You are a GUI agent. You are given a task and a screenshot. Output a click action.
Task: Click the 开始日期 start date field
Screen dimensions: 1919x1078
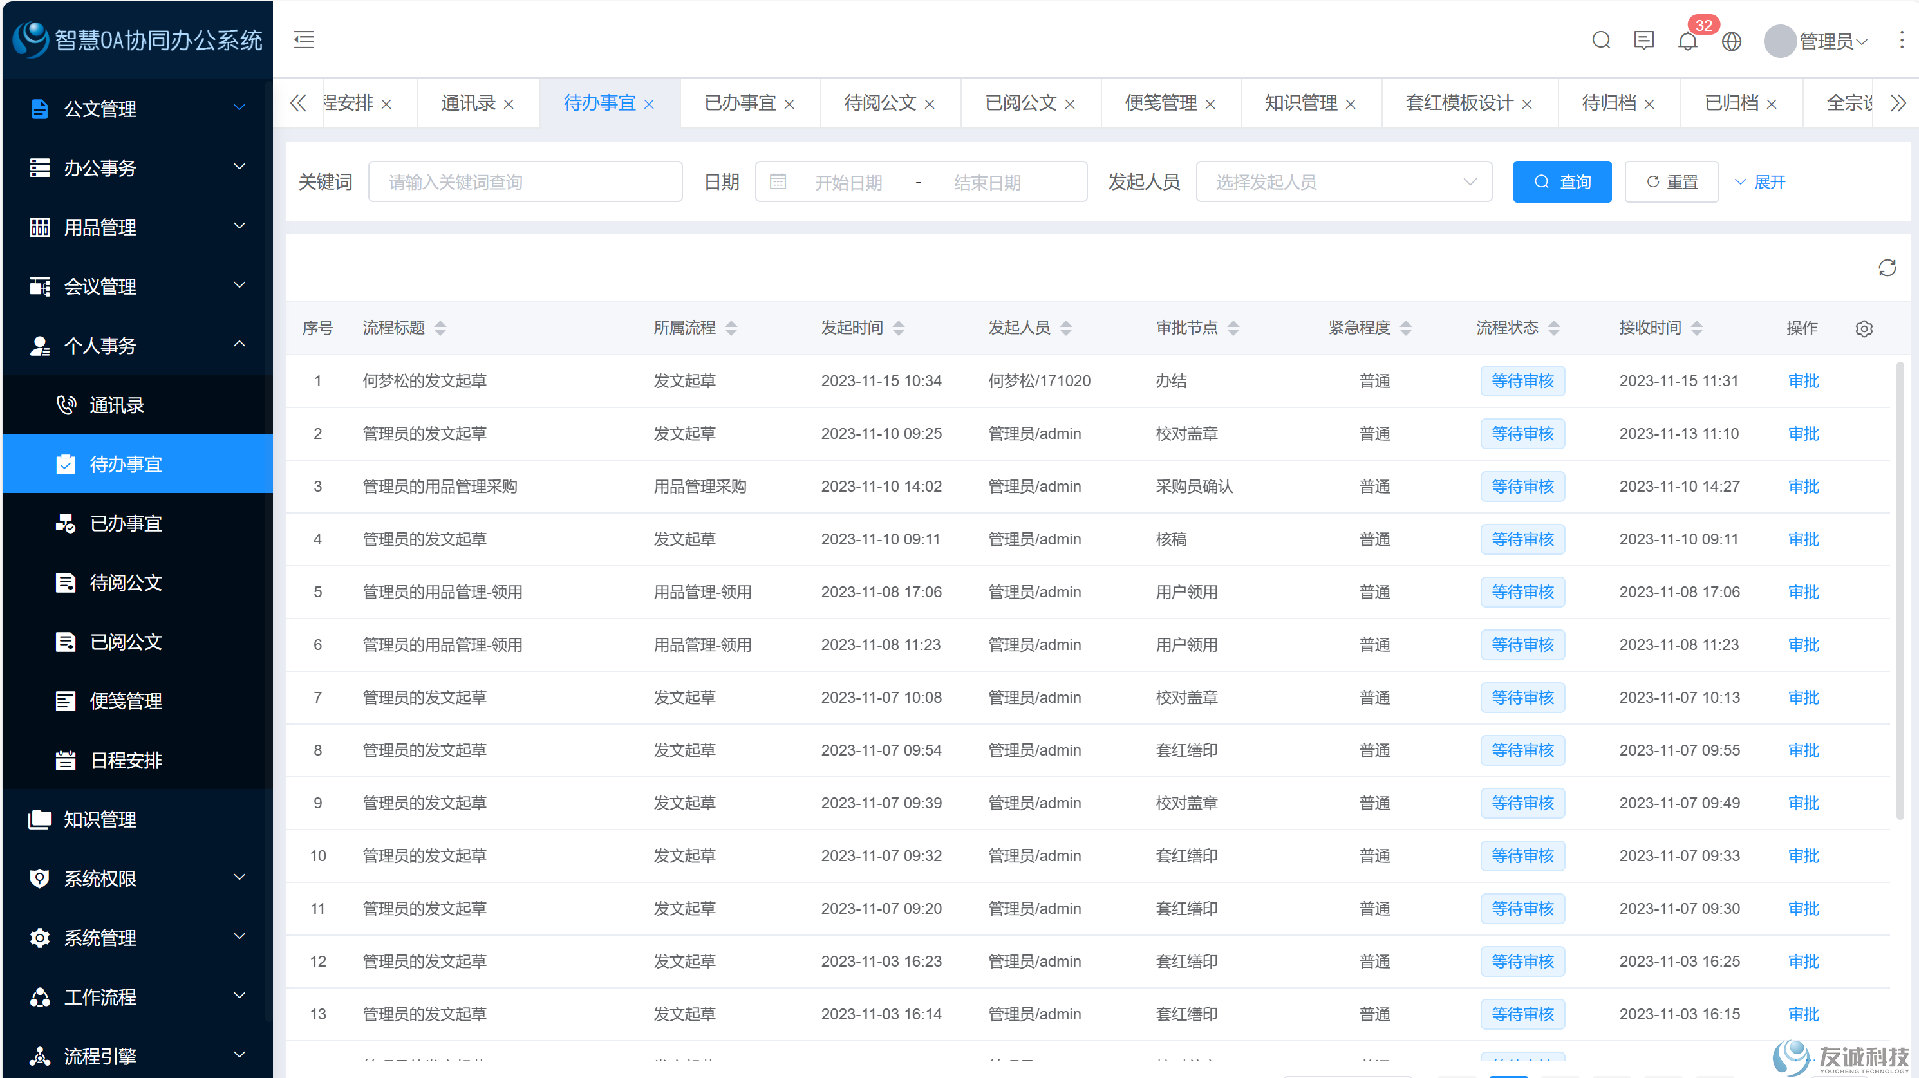(848, 183)
